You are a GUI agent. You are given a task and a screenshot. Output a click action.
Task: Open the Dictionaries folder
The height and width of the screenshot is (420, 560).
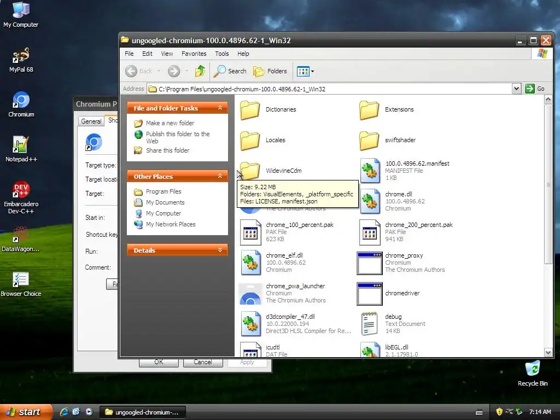(x=269, y=109)
